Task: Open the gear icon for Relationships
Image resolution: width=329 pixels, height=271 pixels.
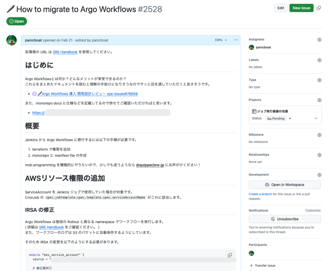Action: pyautogui.click(x=320, y=155)
